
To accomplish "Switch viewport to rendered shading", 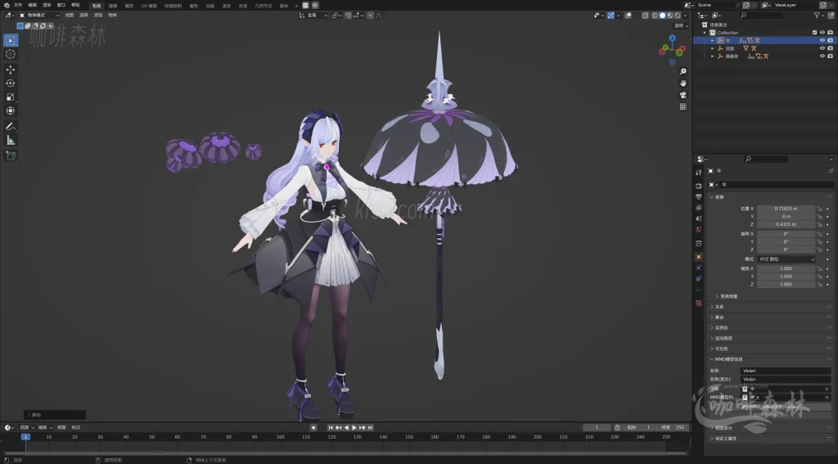I will (x=677, y=16).
